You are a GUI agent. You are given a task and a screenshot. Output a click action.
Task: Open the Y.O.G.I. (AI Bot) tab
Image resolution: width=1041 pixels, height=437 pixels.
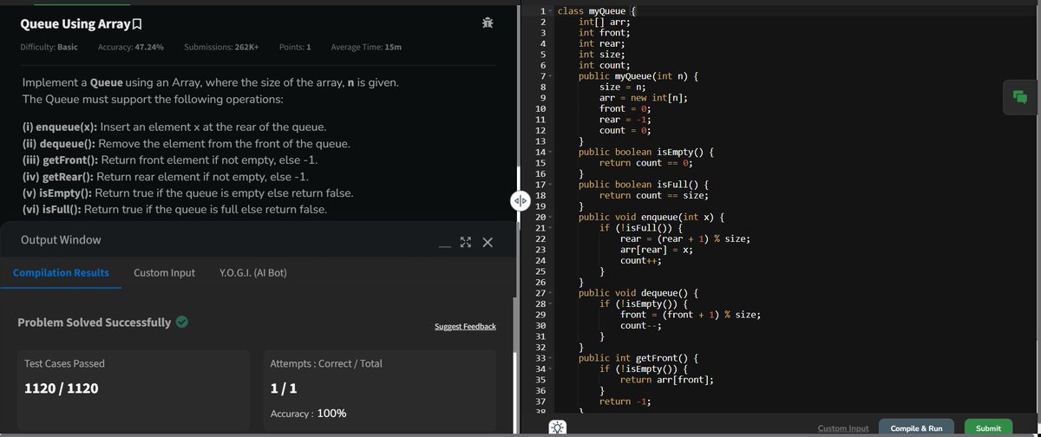[x=253, y=272]
